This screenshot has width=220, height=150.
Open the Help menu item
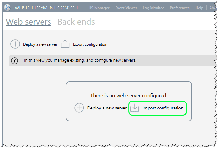199,8
